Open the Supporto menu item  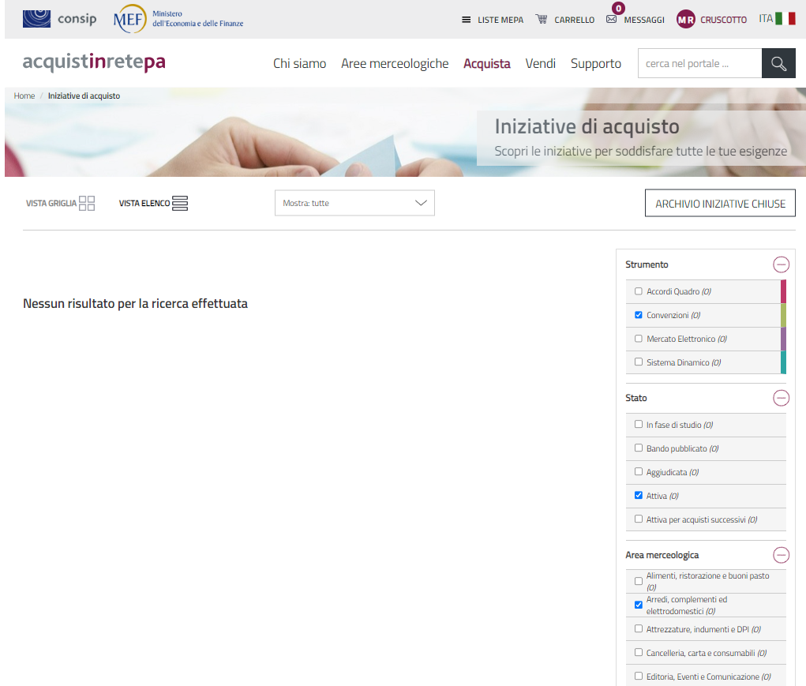click(x=596, y=63)
